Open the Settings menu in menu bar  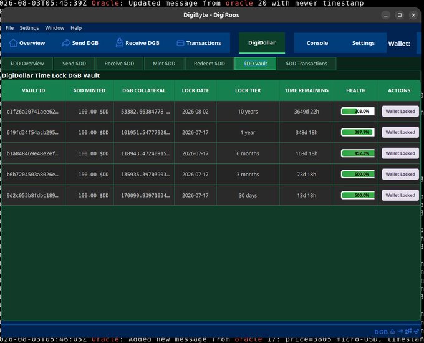pyautogui.click(x=29, y=28)
